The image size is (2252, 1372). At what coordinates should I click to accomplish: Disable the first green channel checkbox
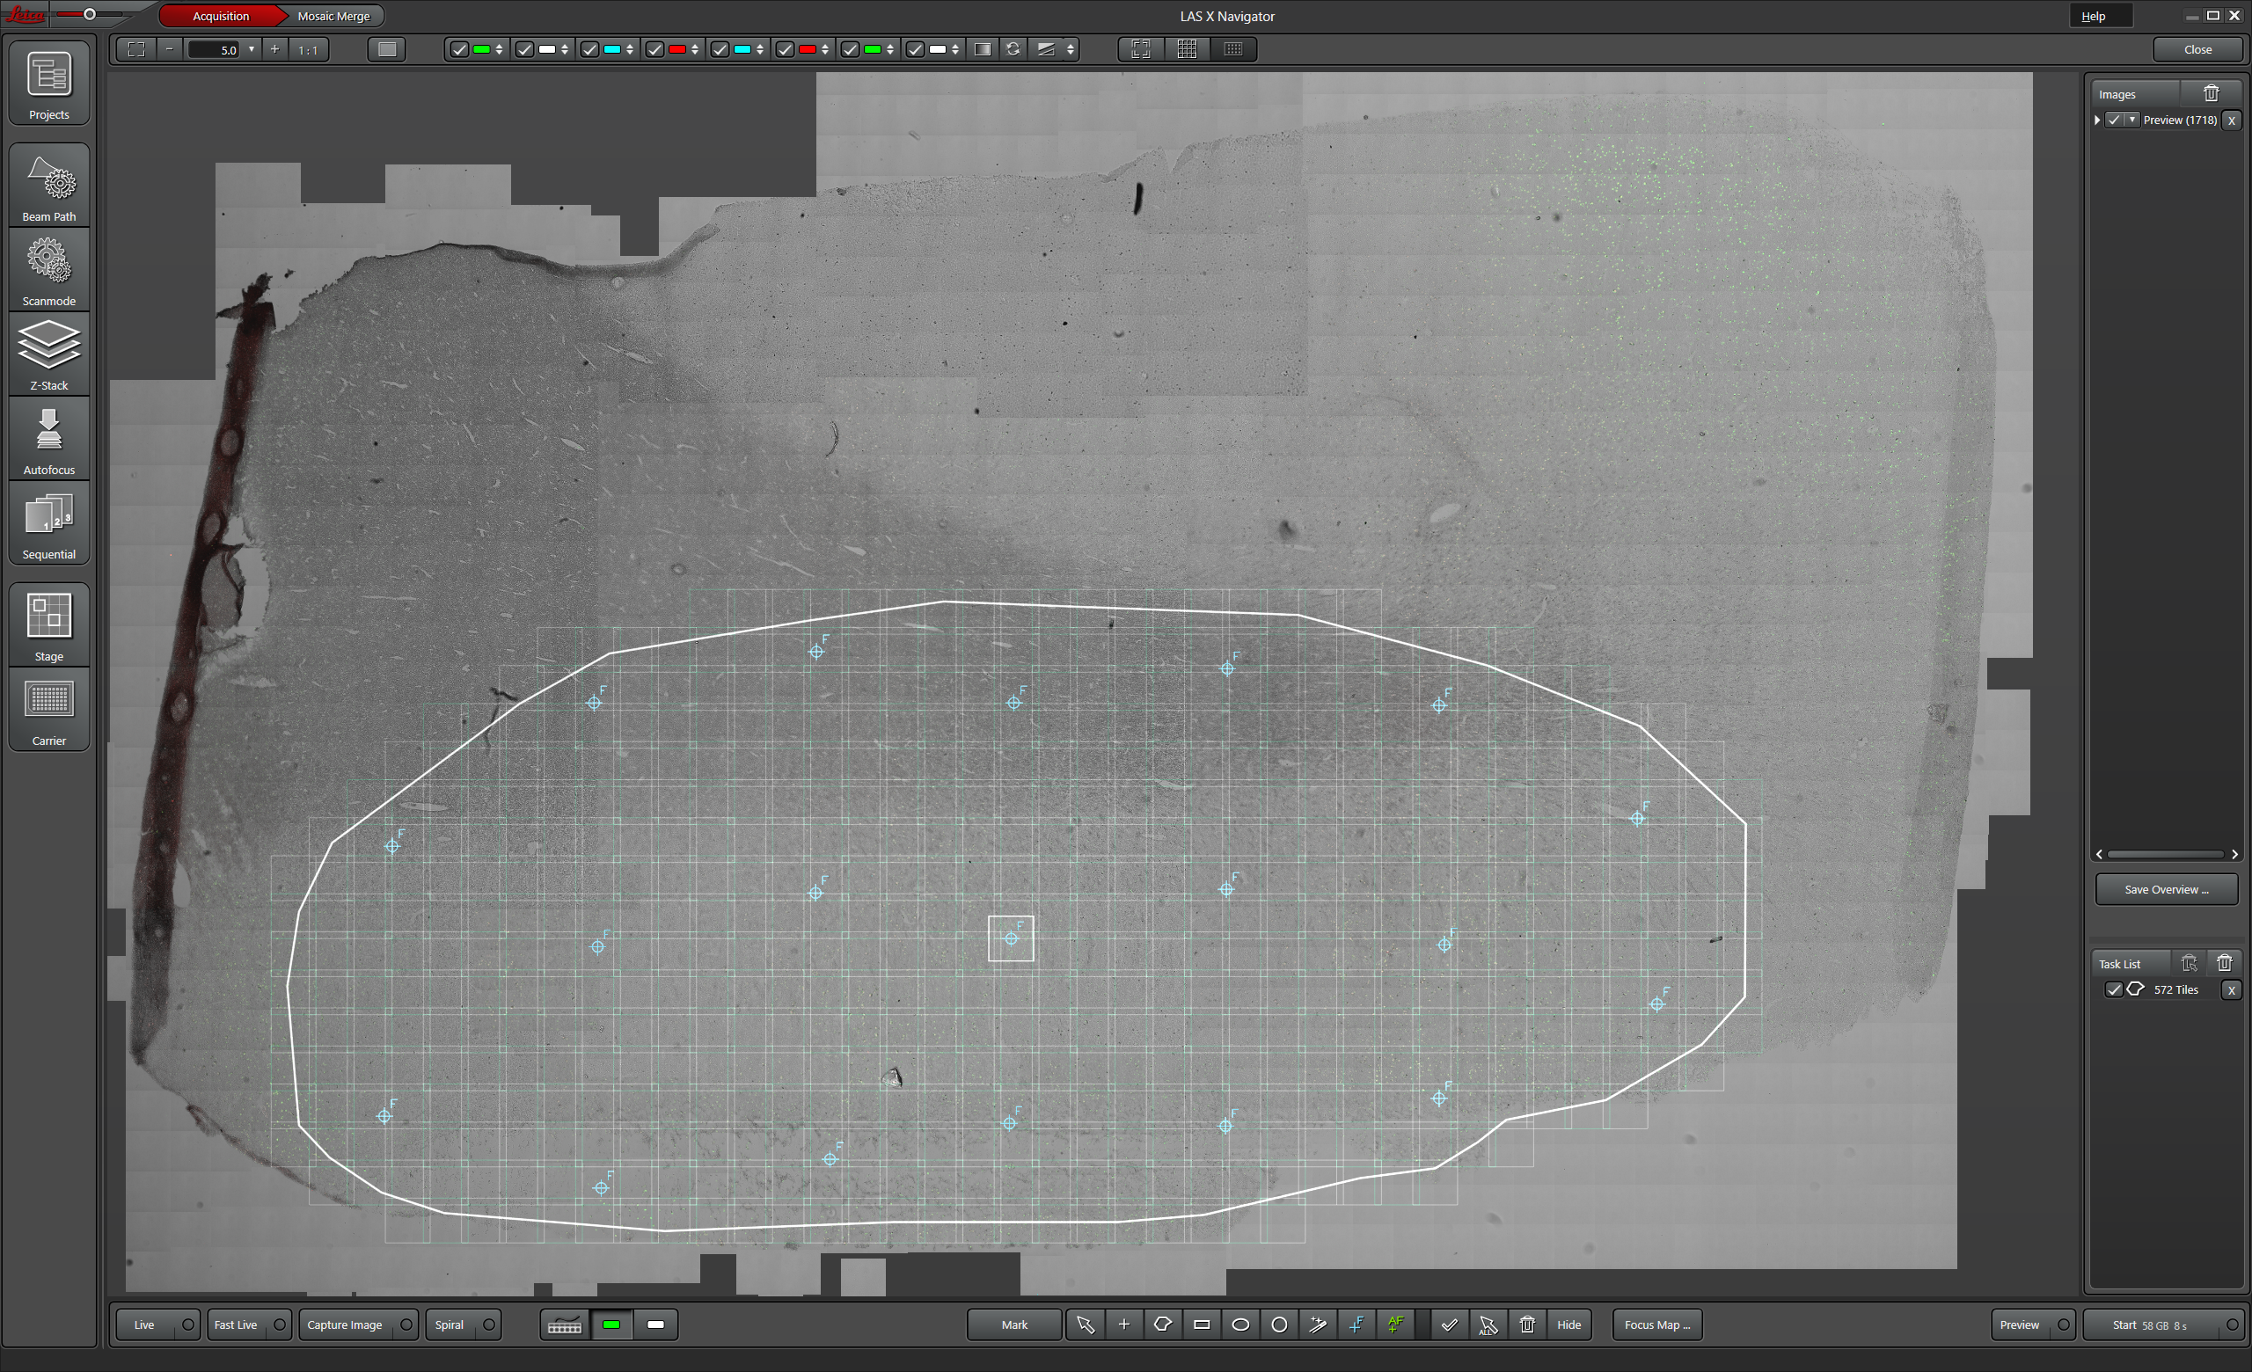tap(460, 49)
